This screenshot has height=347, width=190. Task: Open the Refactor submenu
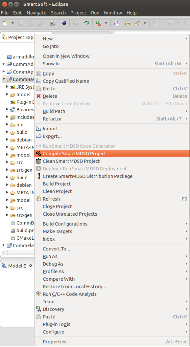click(112, 119)
